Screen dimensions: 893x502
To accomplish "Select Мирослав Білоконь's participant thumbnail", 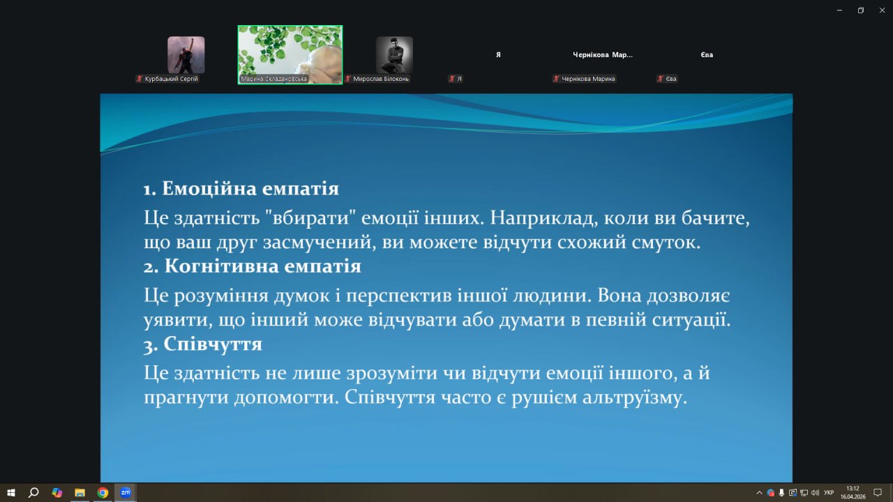I will (x=394, y=55).
